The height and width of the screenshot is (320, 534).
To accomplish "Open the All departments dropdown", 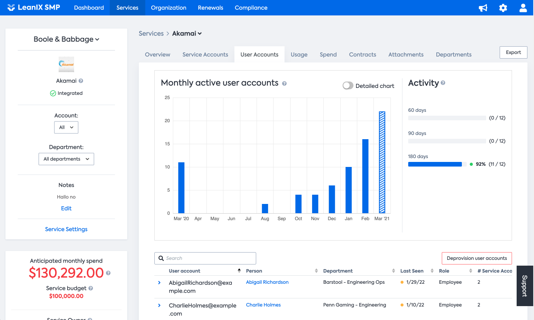I will pos(66,159).
